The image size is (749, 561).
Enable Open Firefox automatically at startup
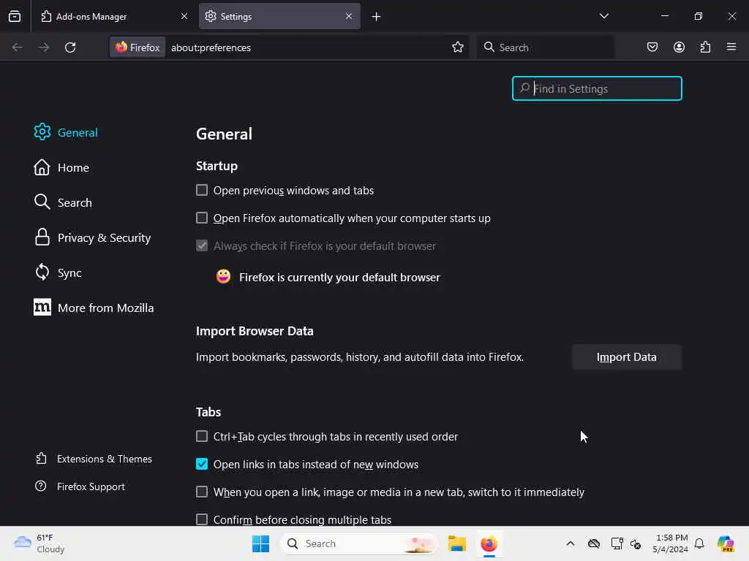(x=202, y=218)
